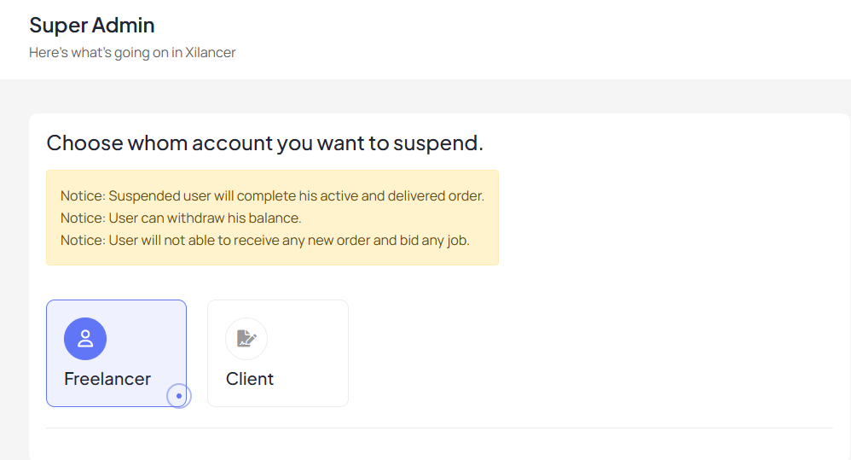Image resolution: width=851 pixels, height=460 pixels.
Task: Click the notice about new orders and bids
Action: click(265, 240)
